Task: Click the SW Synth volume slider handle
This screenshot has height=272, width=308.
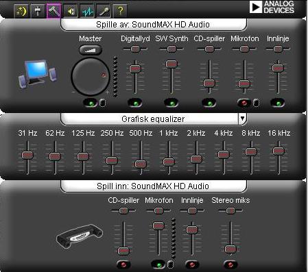Action: click(x=171, y=64)
